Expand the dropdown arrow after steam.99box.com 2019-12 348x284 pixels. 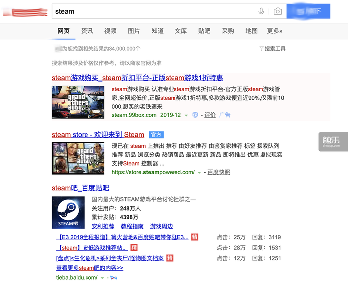coord(186,115)
